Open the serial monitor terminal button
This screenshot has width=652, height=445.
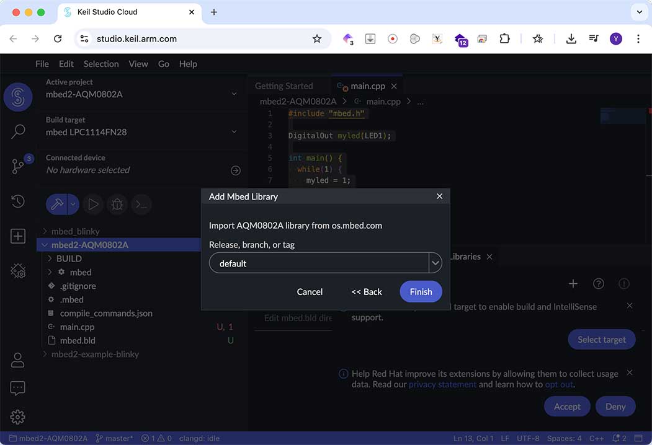141,204
